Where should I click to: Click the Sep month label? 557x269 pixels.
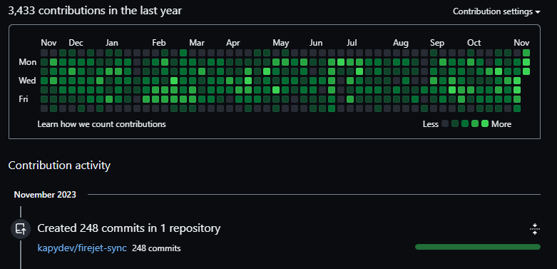point(437,43)
